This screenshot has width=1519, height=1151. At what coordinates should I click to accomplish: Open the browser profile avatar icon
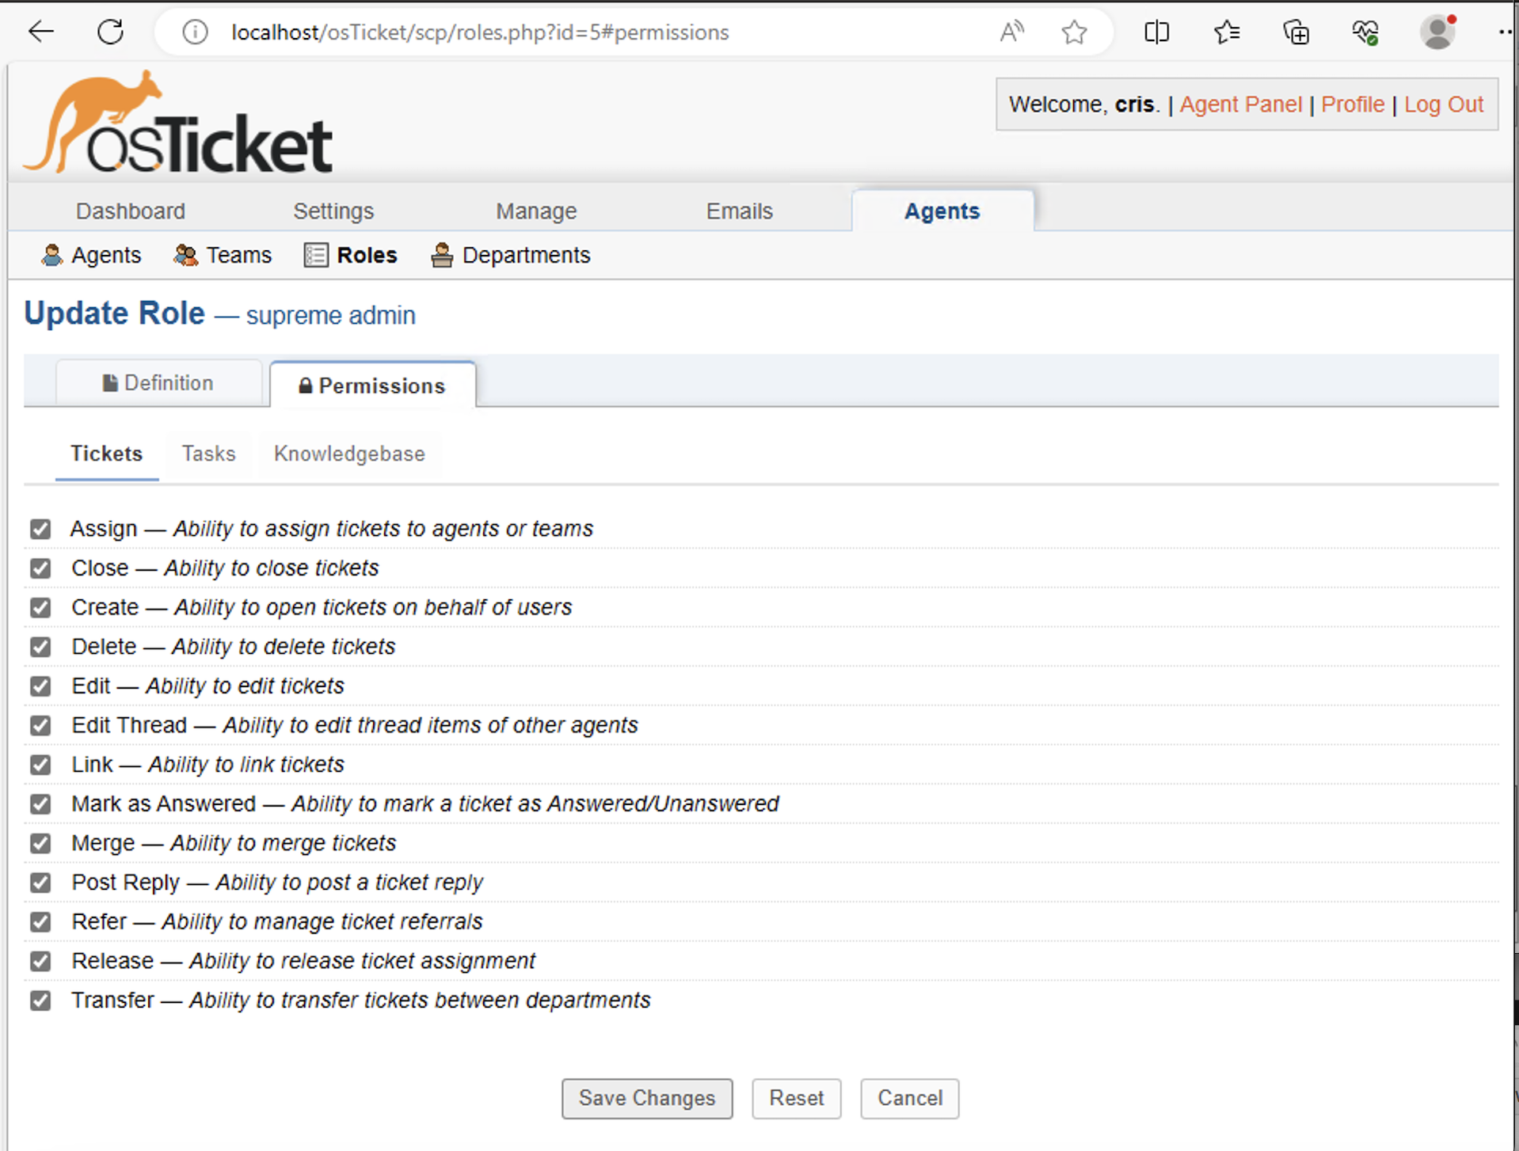pyautogui.click(x=1437, y=32)
